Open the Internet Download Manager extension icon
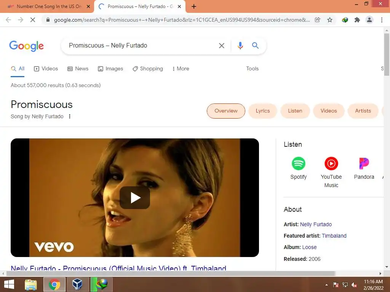The width and height of the screenshot is (390, 292). click(x=345, y=20)
